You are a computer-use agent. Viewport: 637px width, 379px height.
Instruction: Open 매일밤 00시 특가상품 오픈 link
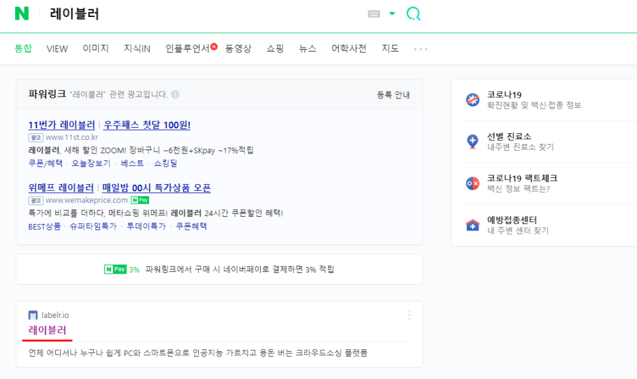[x=157, y=187]
